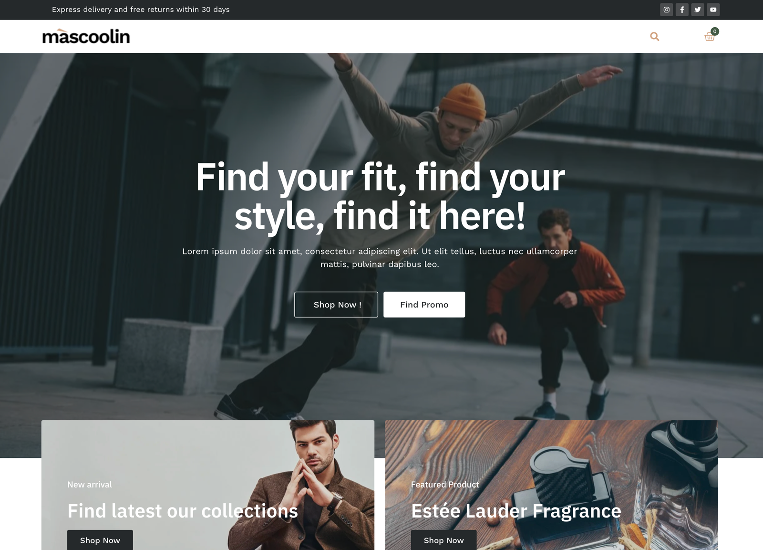This screenshot has height=550, width=763.
Task: Open the YouTube channel icon
Action: 713,10
